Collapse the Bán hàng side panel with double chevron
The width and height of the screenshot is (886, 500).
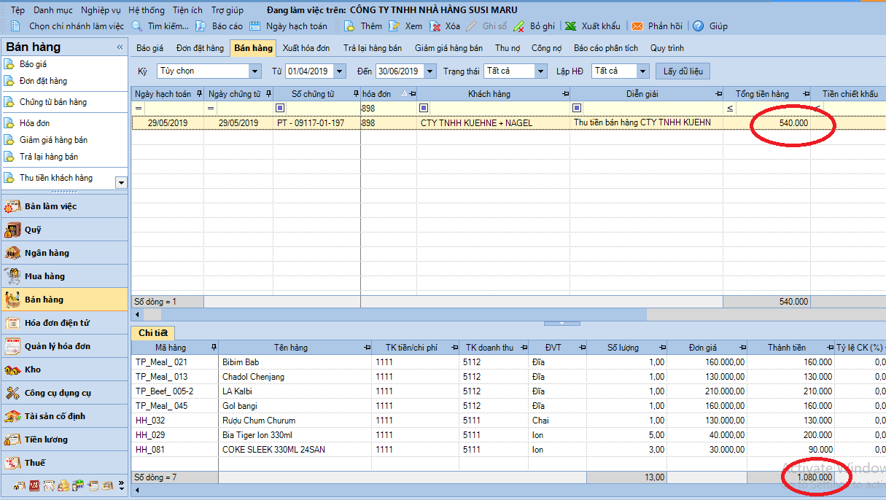pos(120,47)
